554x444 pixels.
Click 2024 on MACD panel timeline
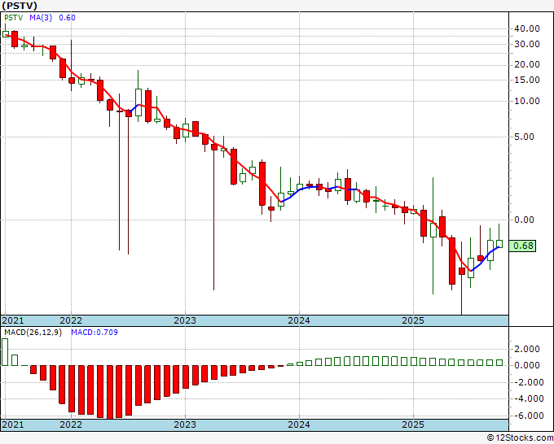coord(299,424)
